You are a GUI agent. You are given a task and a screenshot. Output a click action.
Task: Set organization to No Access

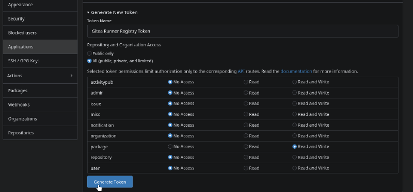[170, 136]
